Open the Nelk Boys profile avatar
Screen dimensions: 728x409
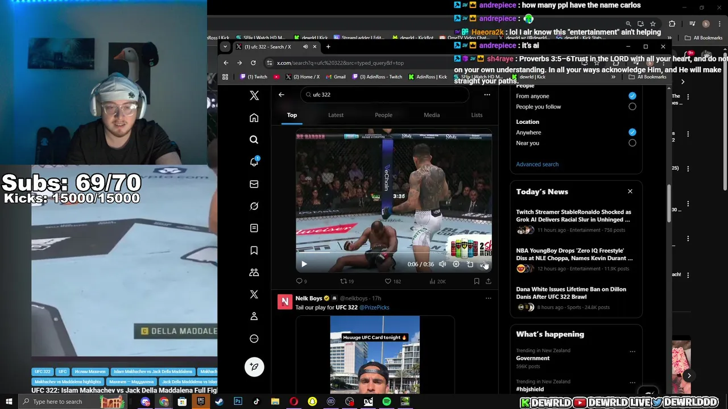pyautogui.click(x=284, y=302)
